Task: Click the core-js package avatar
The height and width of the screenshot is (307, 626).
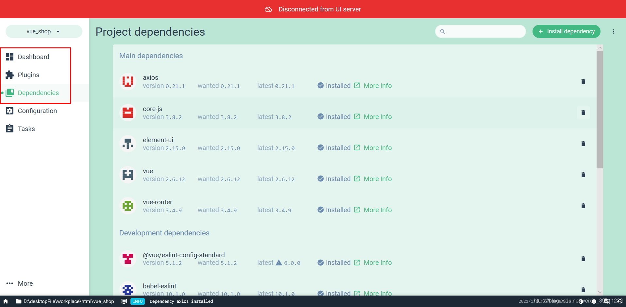Action: click(128, 112)
